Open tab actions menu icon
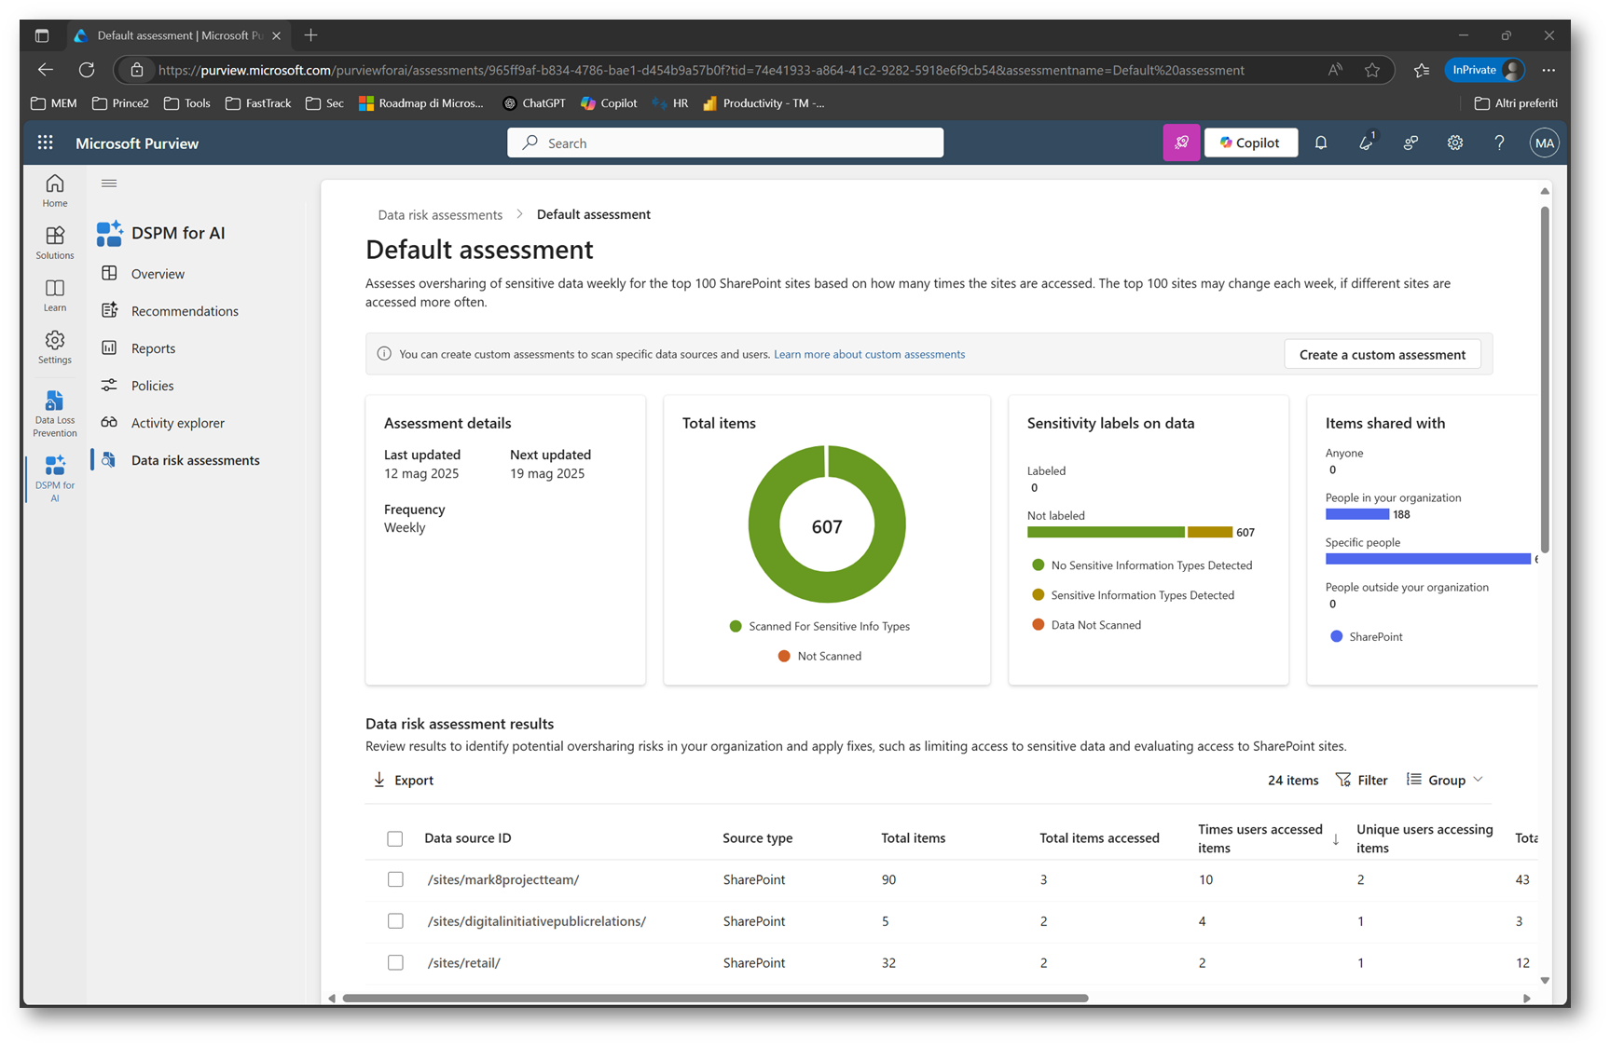 (x=42, y=35)
